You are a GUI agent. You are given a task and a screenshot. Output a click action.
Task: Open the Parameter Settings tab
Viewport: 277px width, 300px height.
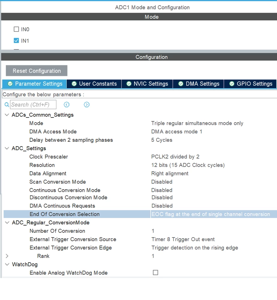point(35,84)
